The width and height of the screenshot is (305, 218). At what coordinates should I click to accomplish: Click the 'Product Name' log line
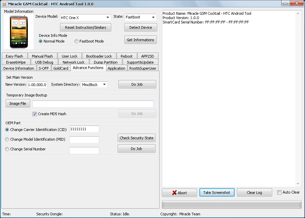pos(207,13)
